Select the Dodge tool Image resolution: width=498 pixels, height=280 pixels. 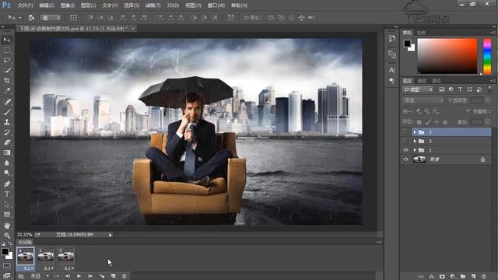(7, 173)
